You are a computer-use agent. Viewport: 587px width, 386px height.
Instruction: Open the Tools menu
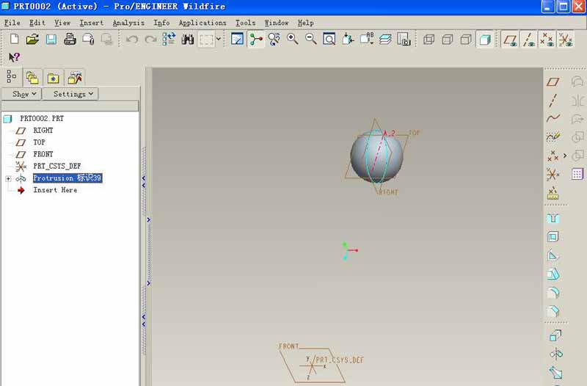pos(245,23)
